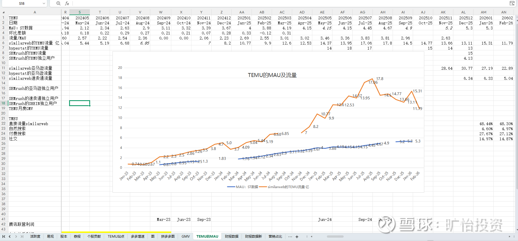Click the Name Box showing S18

pos(22,3)
